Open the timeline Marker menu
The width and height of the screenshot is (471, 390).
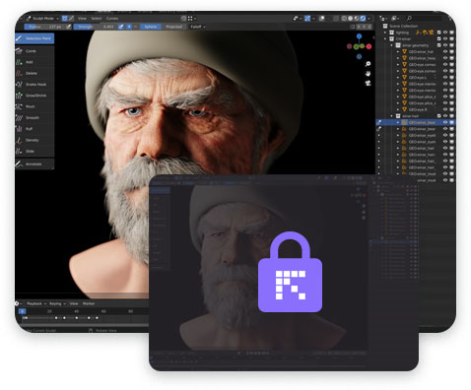89,303
